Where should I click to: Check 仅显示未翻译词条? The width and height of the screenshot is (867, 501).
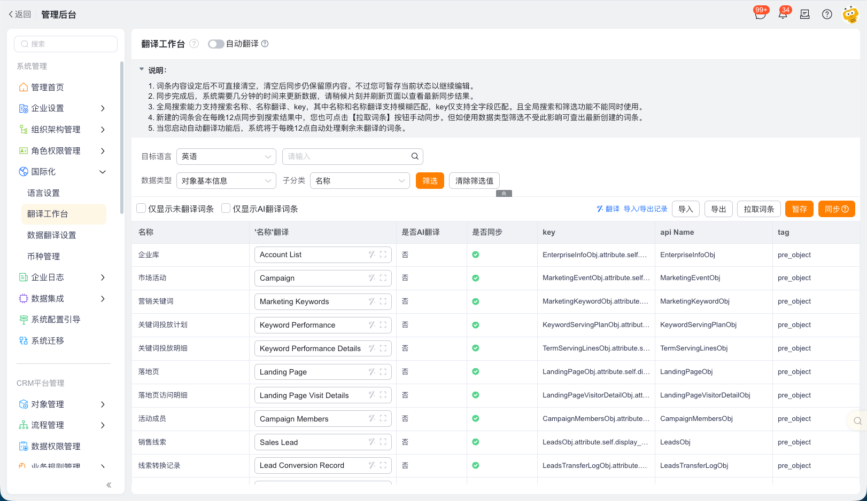(x=142, y=209)
